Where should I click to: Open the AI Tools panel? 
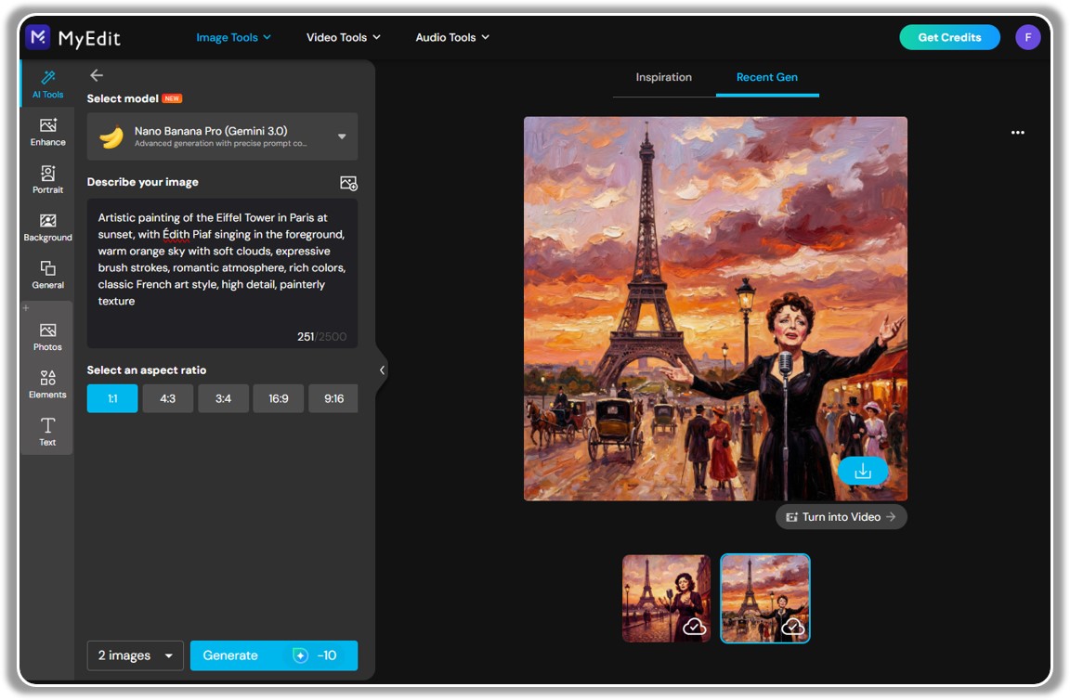[47, 85]
